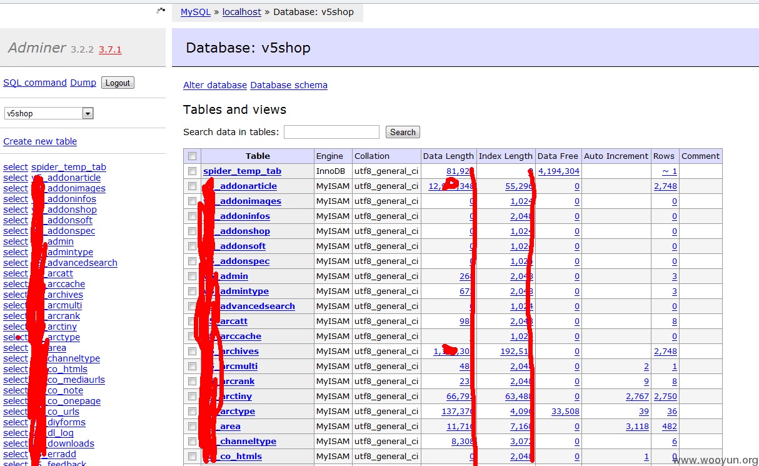Tick the checkbox for the addonarticle row
The width and height of the screenshot is (759, 466).
192,186
